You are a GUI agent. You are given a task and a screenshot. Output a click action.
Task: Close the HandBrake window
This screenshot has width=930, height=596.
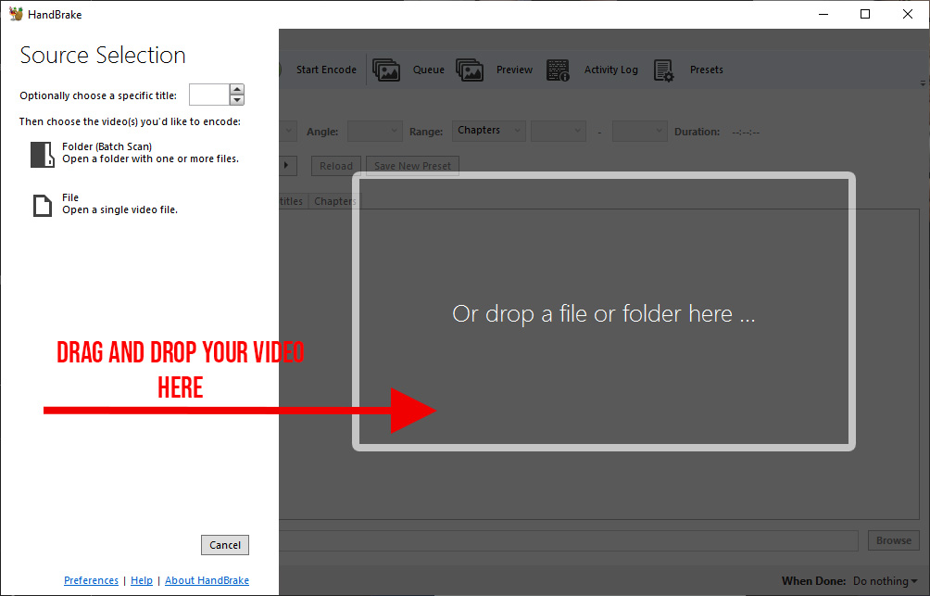point(908,14)
